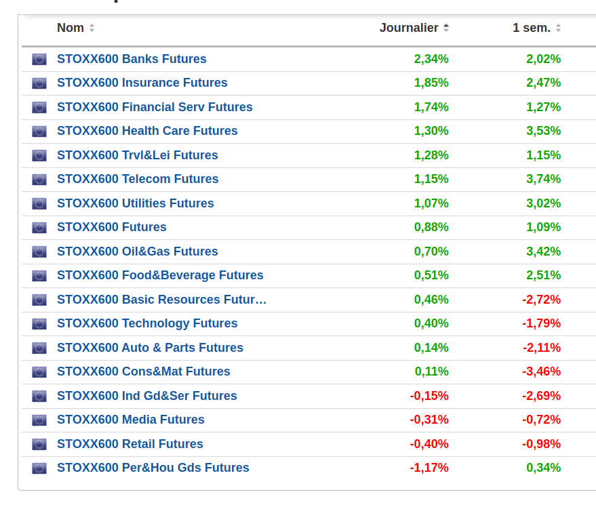This screenshot has height=505, width=596.
Task: Click the flag icon beside STOXX600 Media Futures
Action: pyautogui.click(x=39, y=420)
